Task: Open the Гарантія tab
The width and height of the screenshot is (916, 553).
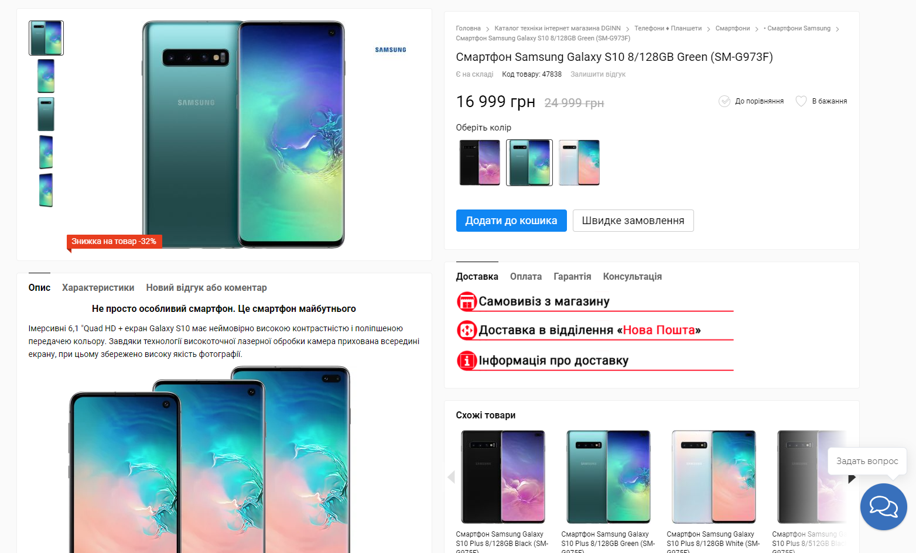Action: pyautogui.click(x=572, y=277)
